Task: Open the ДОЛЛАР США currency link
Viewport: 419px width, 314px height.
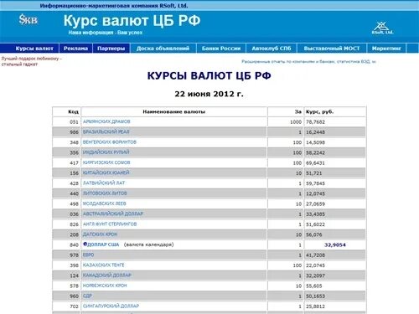Action: pos(103,245)
